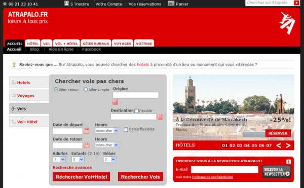Open the Date de retour calendar icon
This screenshot has width=304, height=188.
point(87,145)
